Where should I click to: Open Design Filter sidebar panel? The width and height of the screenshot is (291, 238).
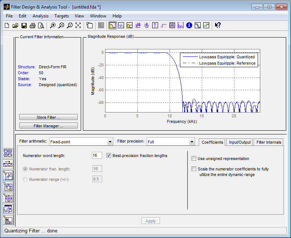coord(8,220)
